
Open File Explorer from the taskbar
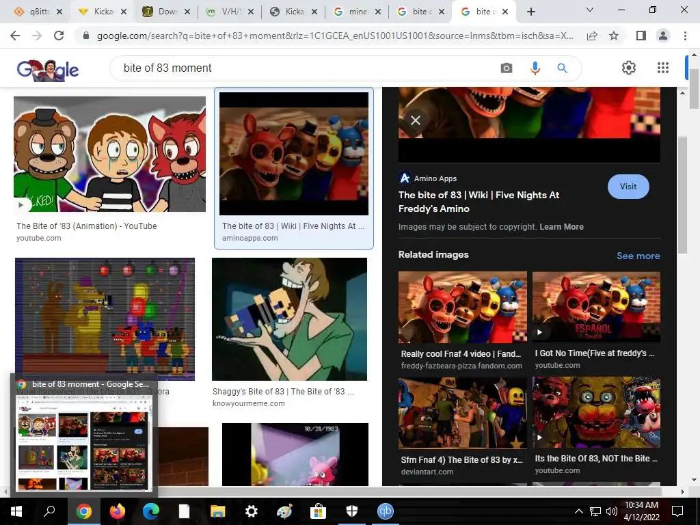[217, 511]
